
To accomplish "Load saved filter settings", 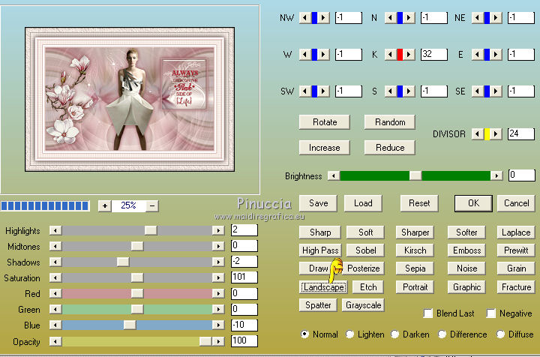I will tap(363, 203).
